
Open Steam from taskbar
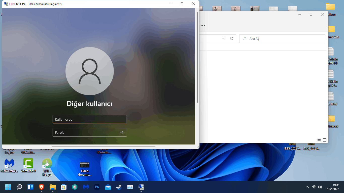click(119, 187)
